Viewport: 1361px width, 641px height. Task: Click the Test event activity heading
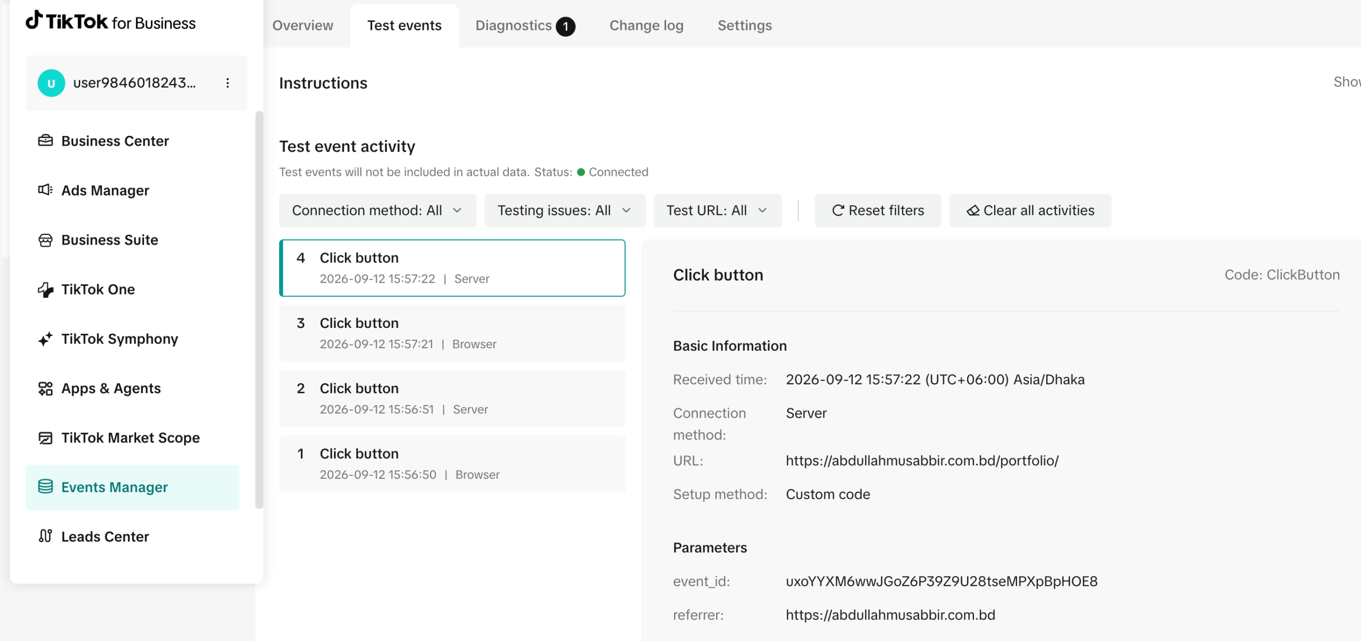click(347, 146)
